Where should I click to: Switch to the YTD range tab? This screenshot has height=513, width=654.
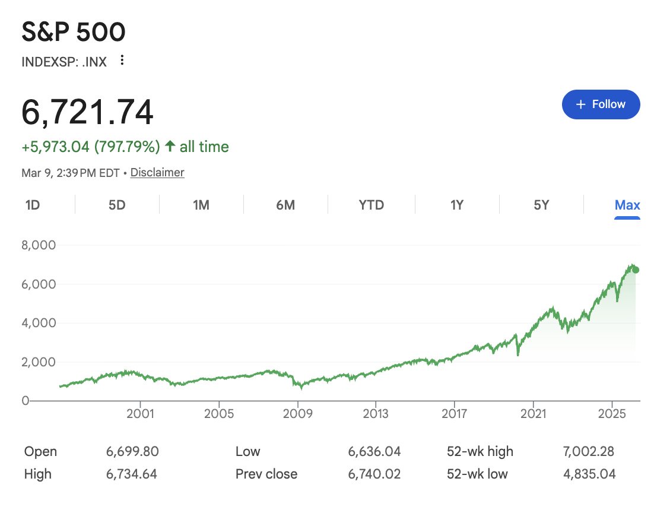[371, 205]
